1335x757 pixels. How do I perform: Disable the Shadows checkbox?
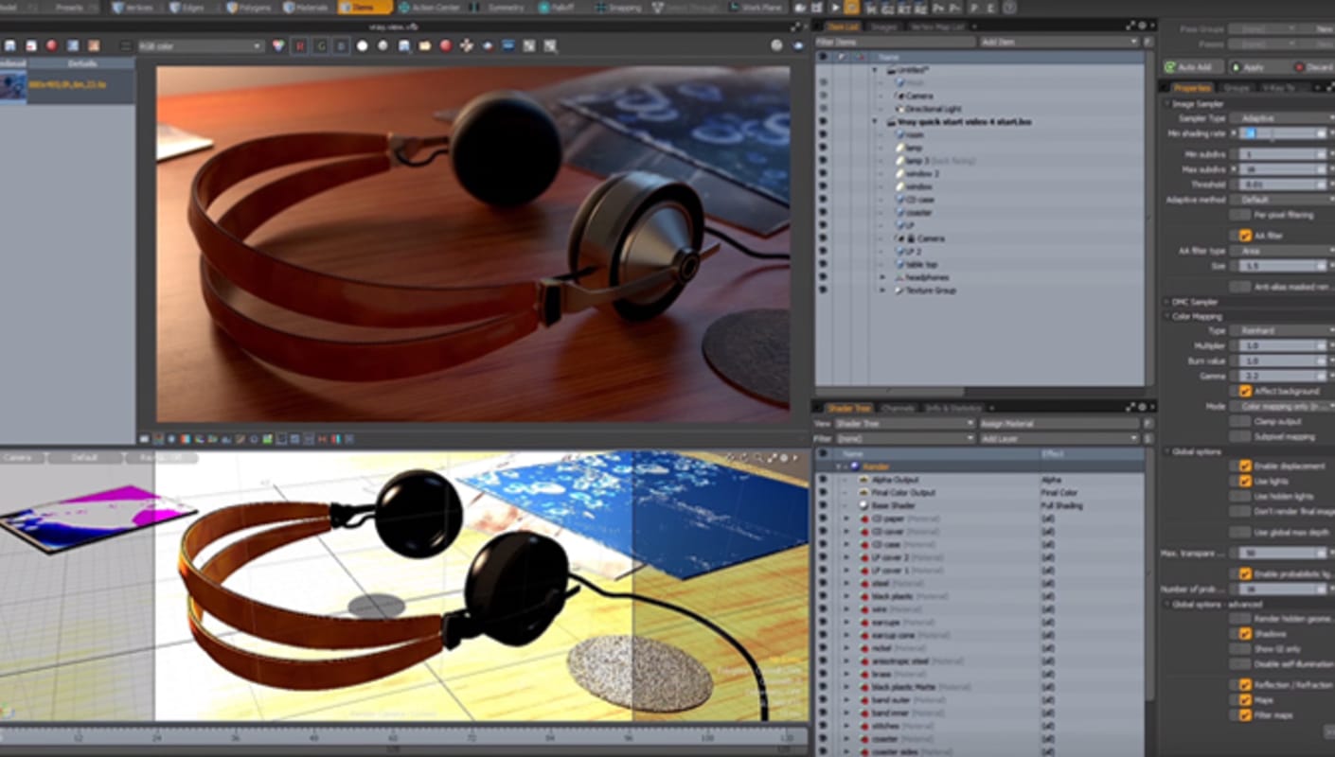pos(1243,634)
